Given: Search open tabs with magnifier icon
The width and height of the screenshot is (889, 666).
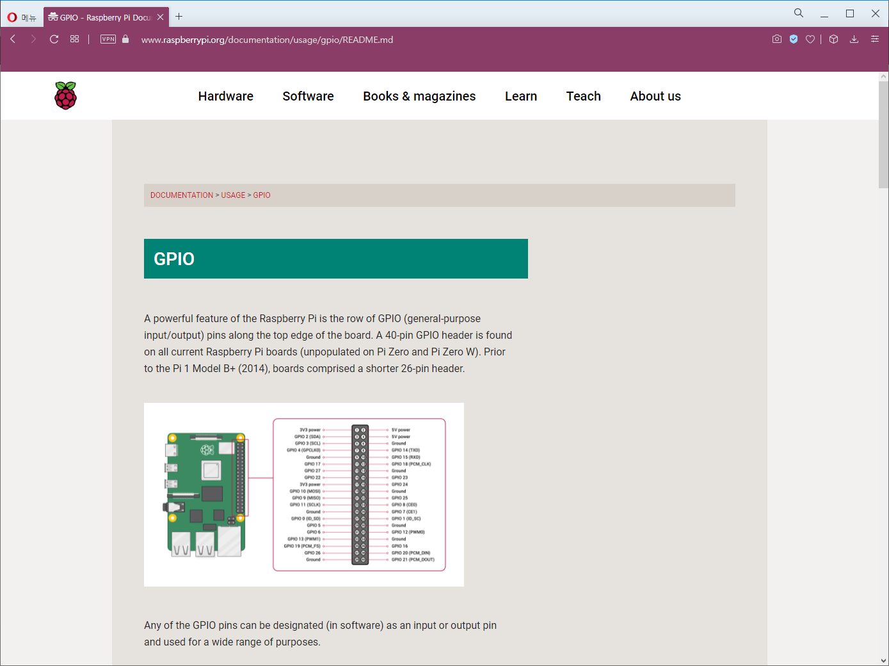Looking at the screenshot, I should 799,13.
